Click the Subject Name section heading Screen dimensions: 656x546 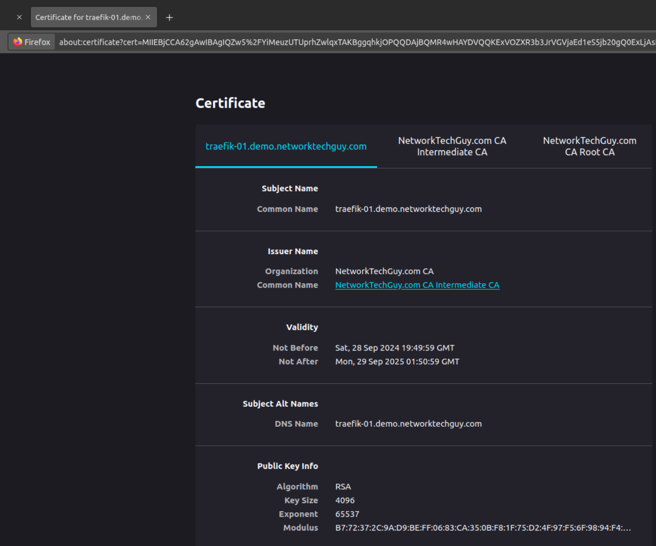coord(290,188)
